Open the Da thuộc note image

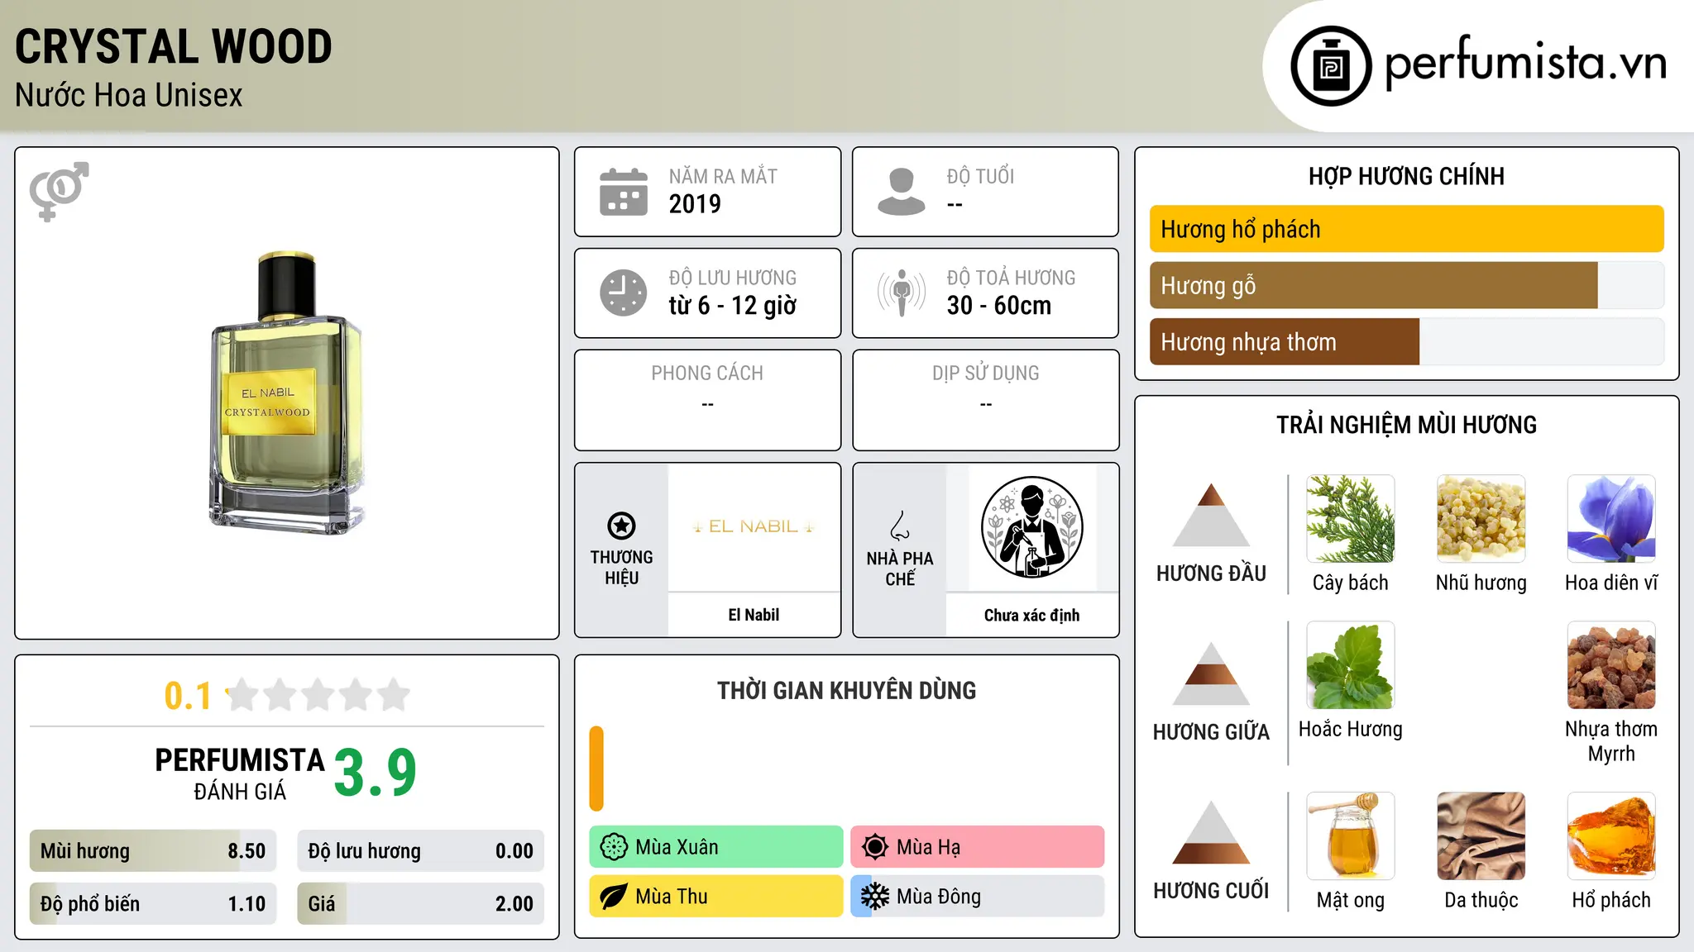(1481, 836)
